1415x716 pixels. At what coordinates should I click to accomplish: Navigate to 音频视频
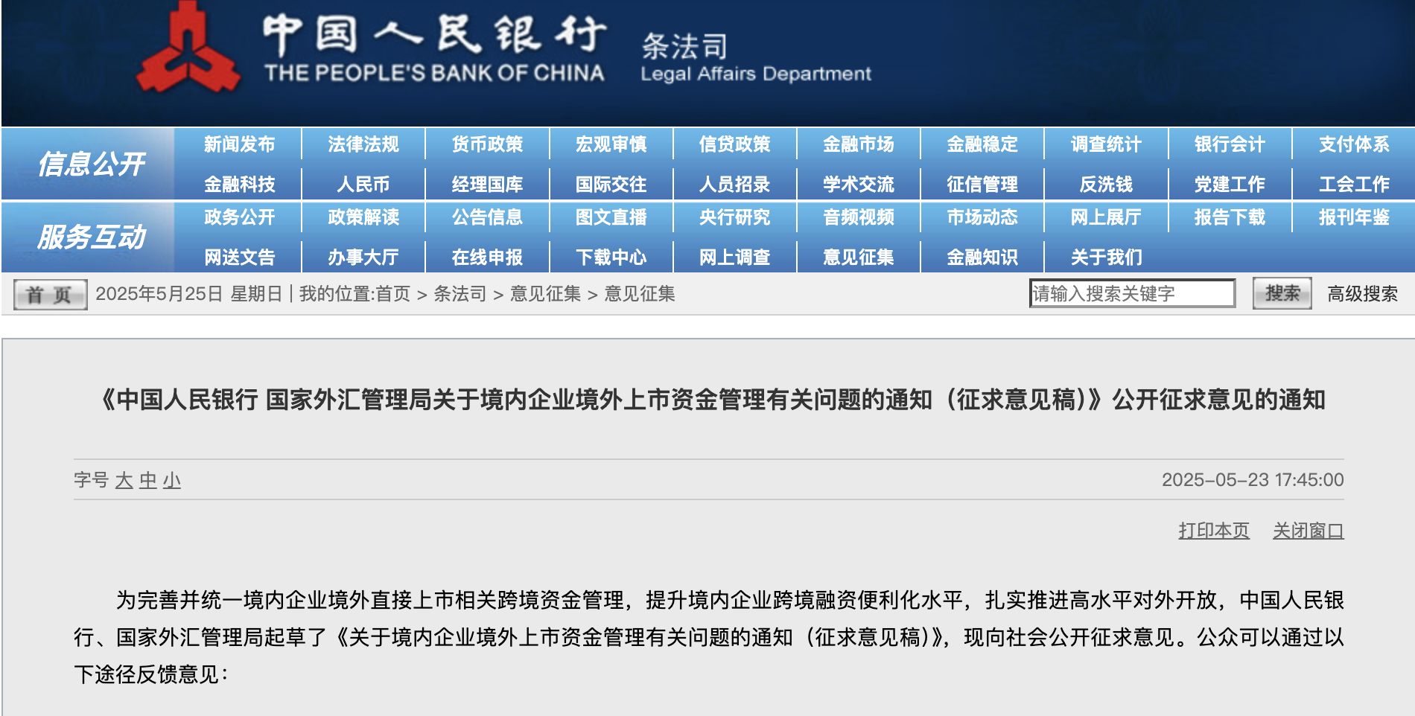[858, 217]
